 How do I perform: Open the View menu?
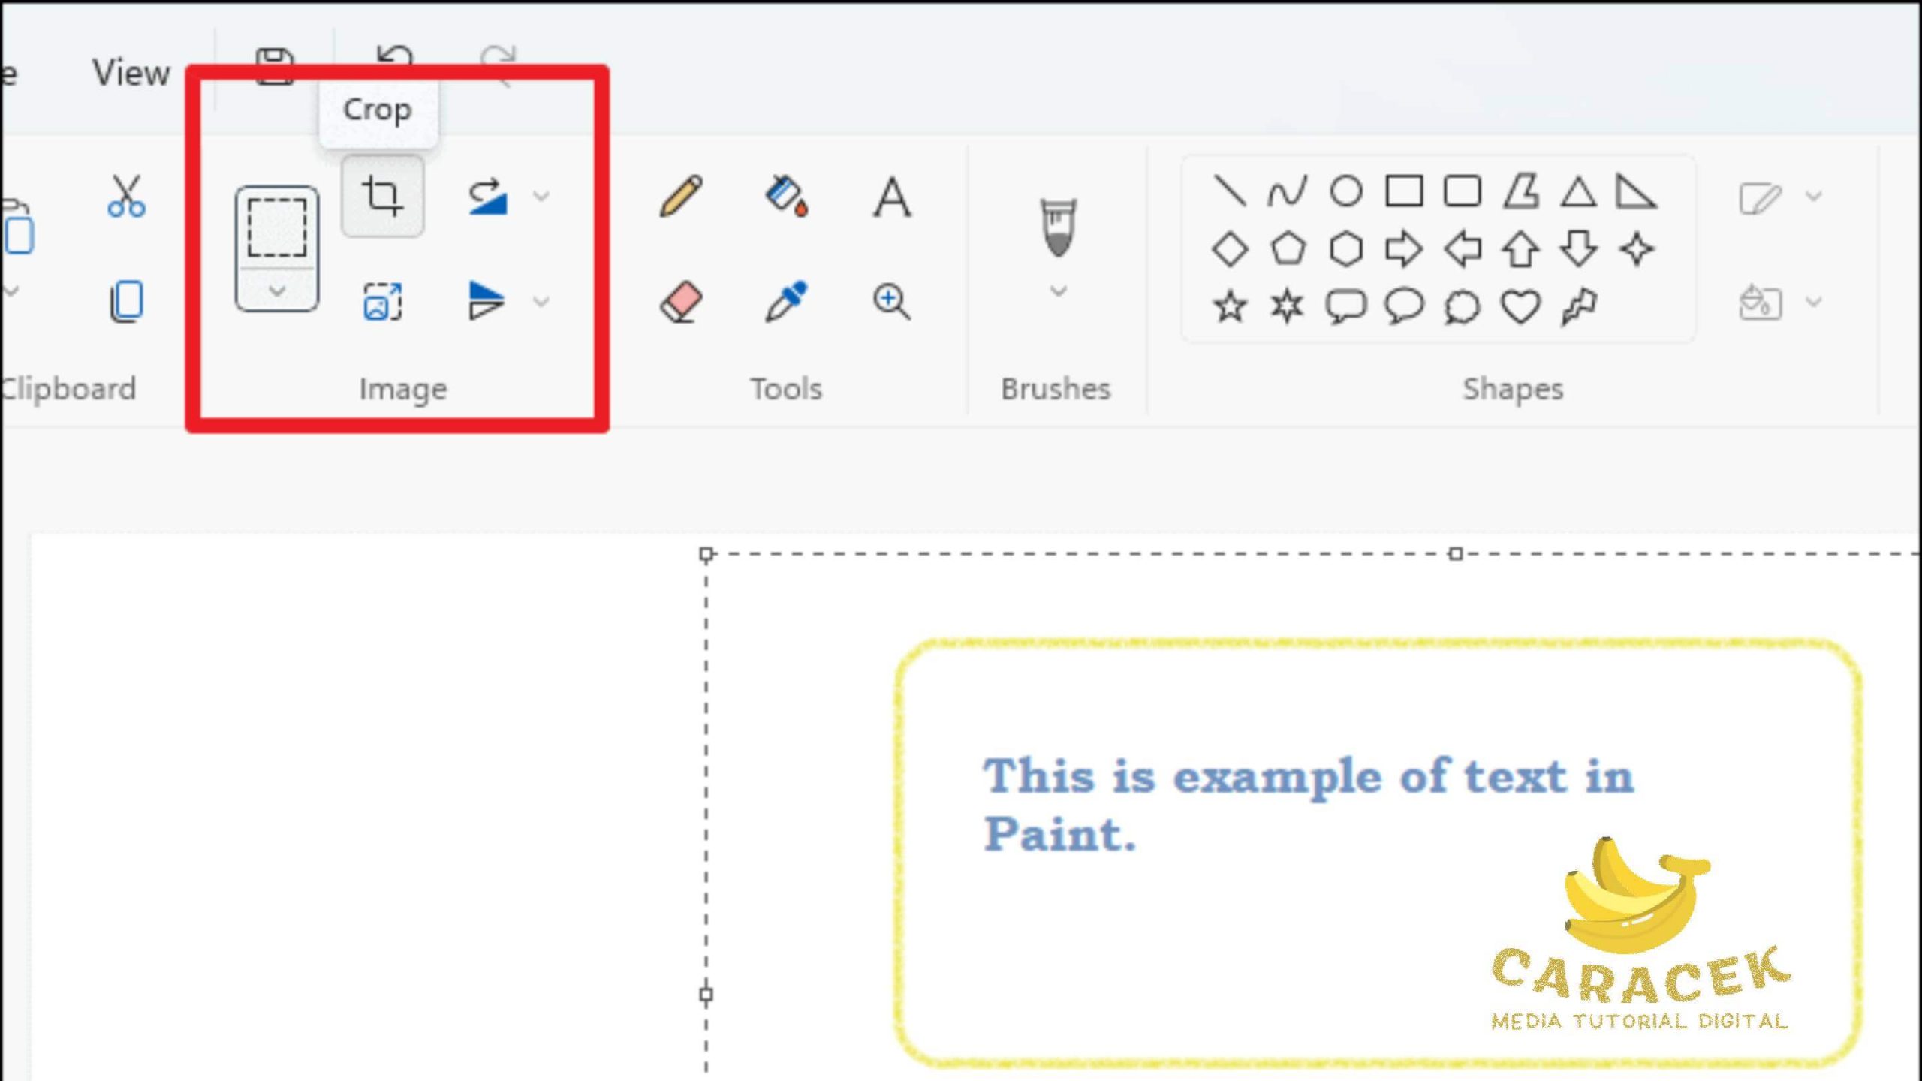[131, 73]
